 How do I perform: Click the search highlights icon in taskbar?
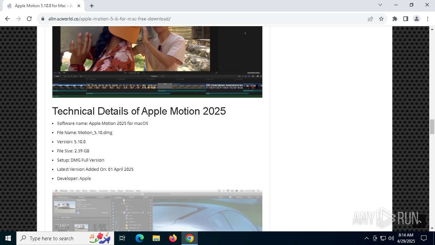[100, 238]
